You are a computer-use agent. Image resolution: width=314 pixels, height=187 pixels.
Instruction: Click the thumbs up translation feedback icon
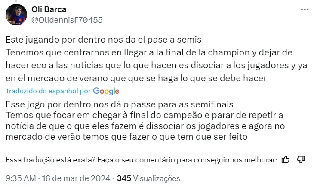pos(285,159)
